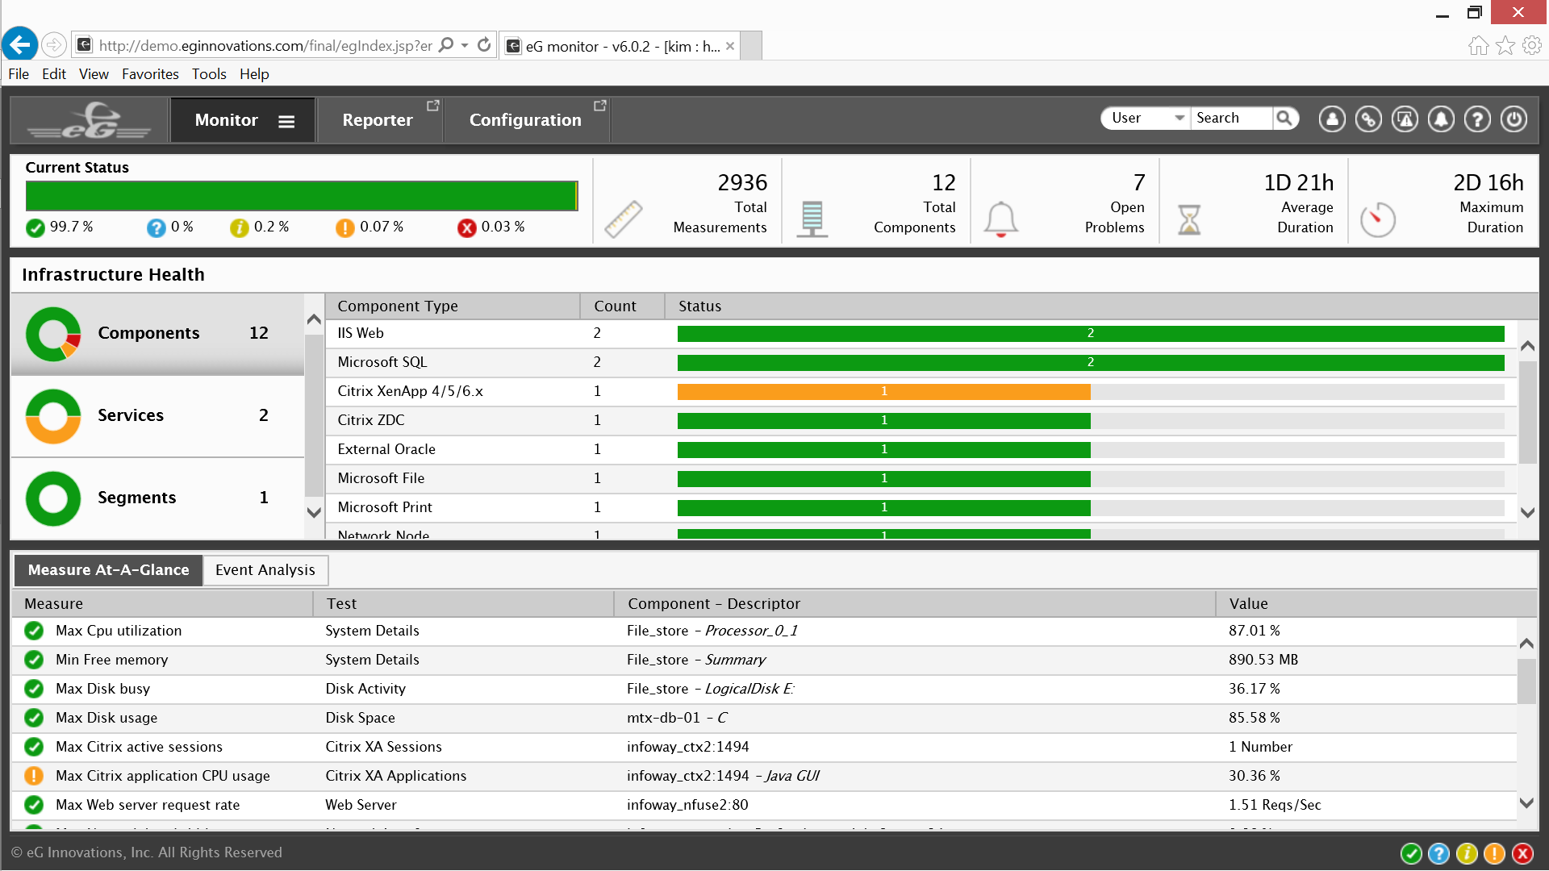Image resolution: width=1549 pixels, height=871 pixels.
Task: Open the File menu
Action: pyautogui.click(x=19, y=74)
